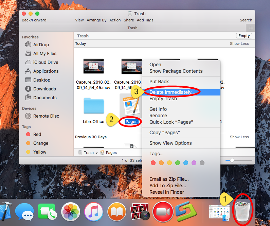Open the Arrange By toolbar menu
This screenshot has height=226, width=270.
pyautogui.click(x=96, y=20)
